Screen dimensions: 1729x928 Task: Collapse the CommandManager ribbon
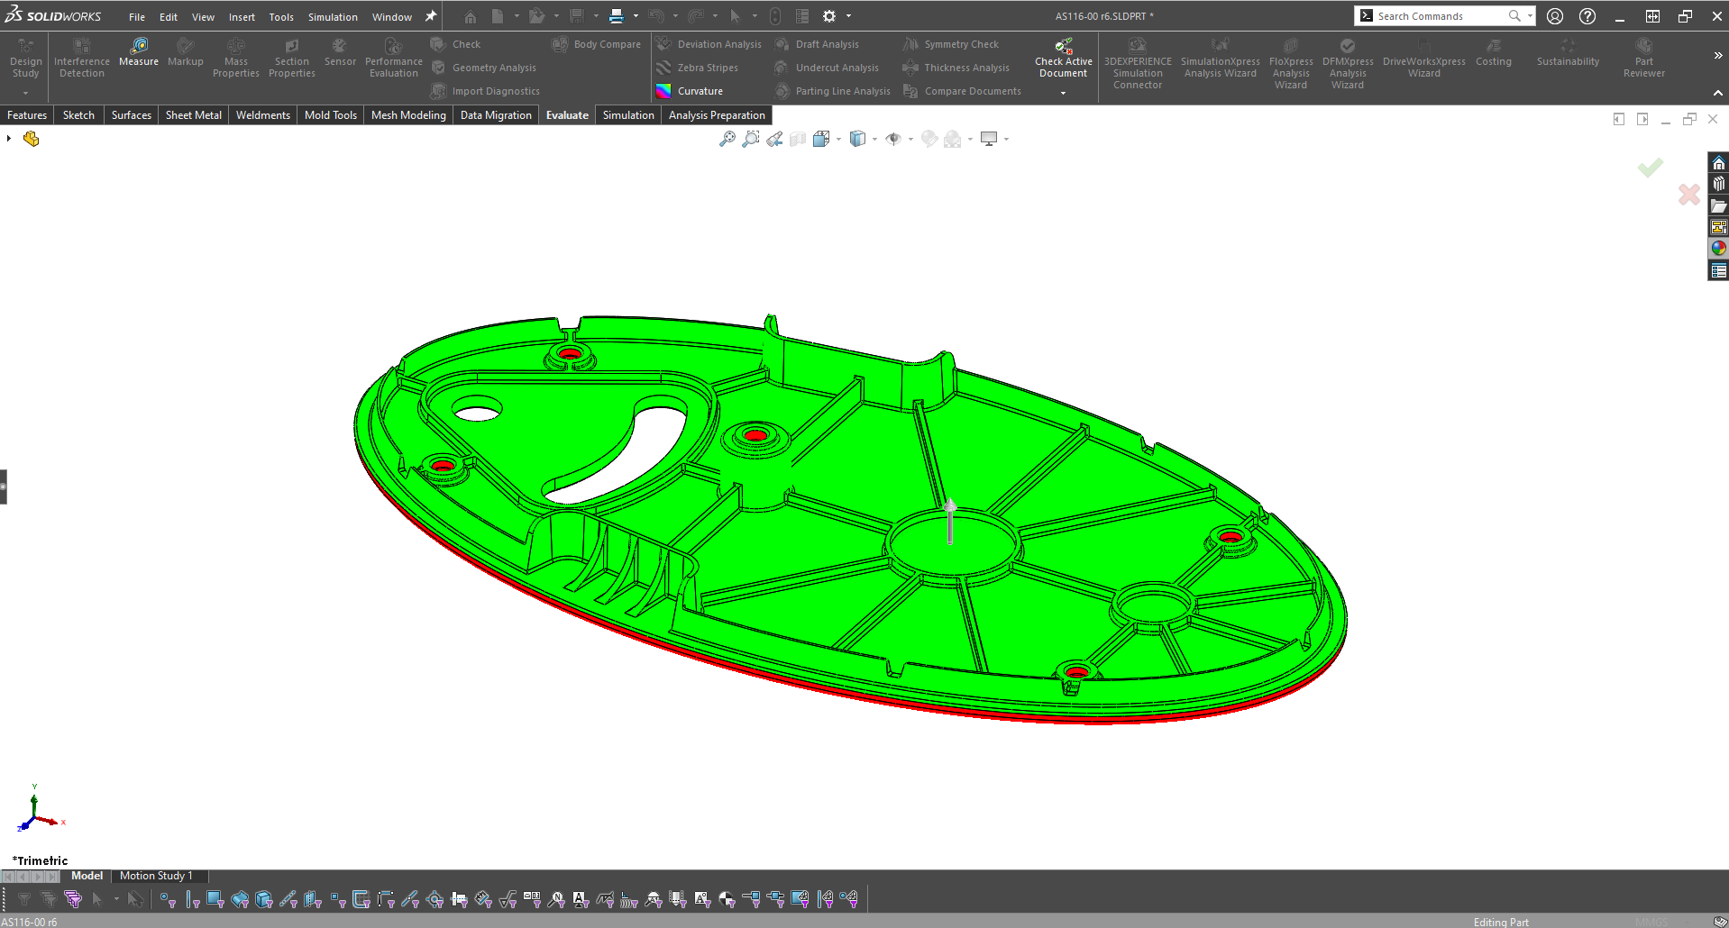pos(1717,93)
